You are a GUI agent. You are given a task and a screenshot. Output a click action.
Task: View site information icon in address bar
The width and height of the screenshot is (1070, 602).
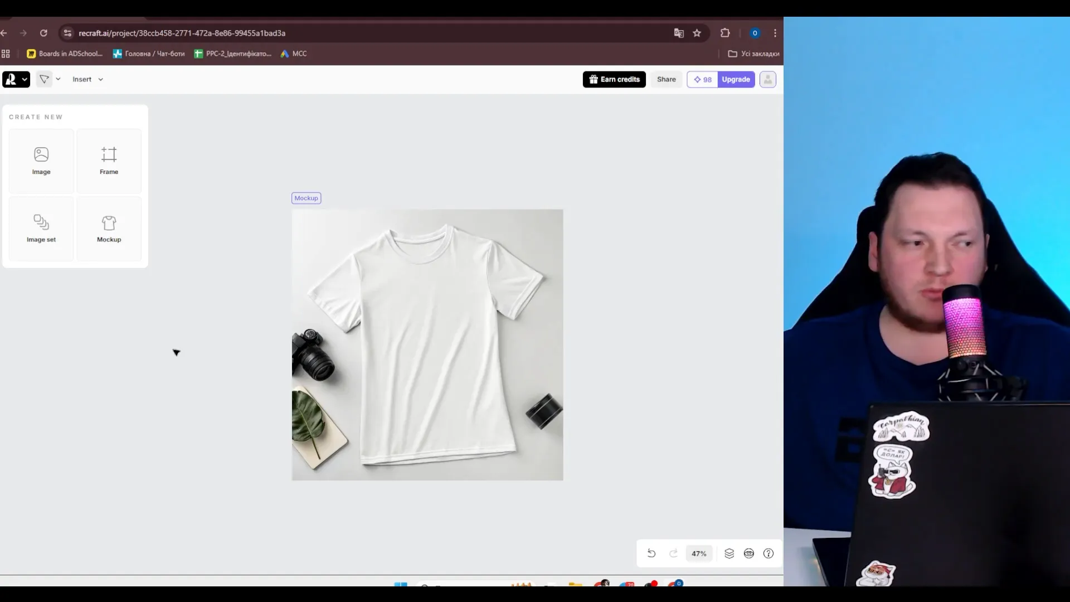tap(67, 33)
